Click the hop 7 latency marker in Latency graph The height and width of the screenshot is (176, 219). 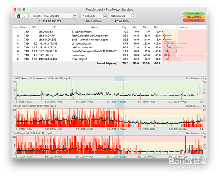coord(169,55)
